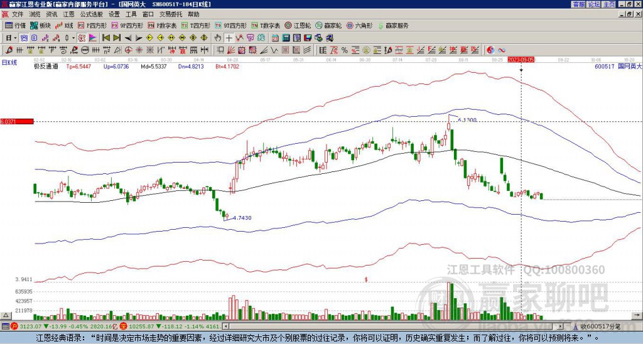Open the 板块 sector view

click(x=40, y=25)
